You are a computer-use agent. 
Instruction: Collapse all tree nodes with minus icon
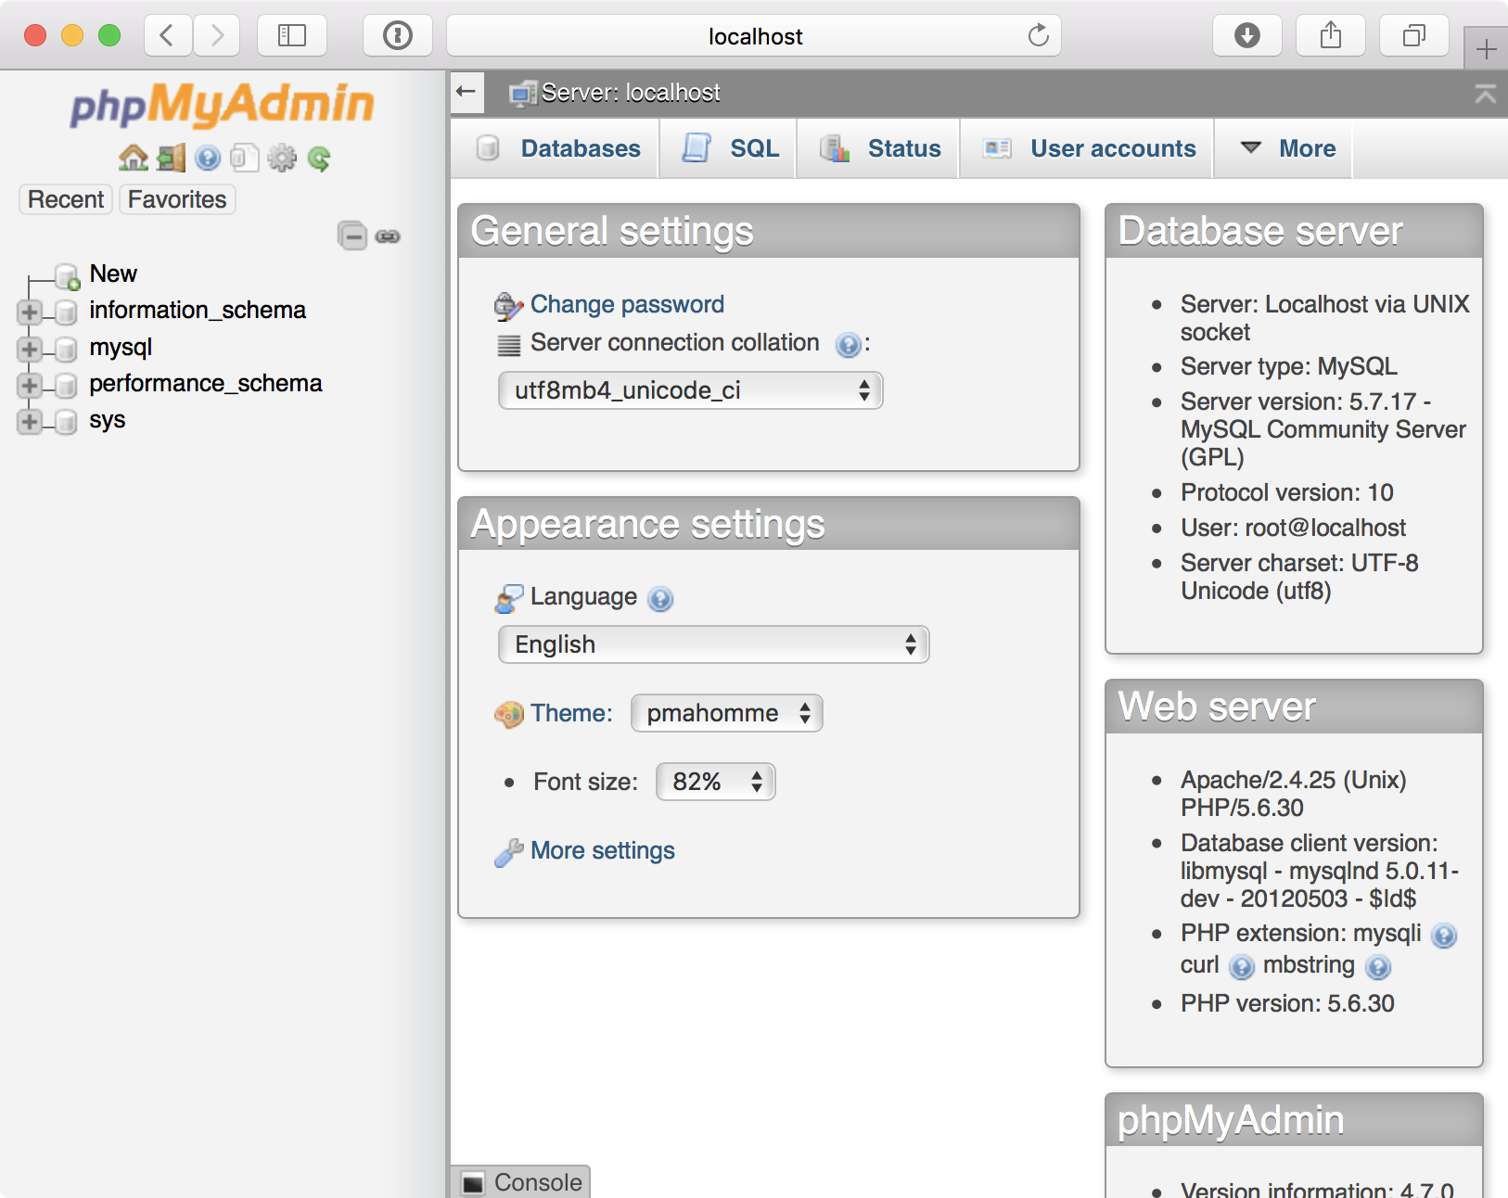[x=352, y=236]
